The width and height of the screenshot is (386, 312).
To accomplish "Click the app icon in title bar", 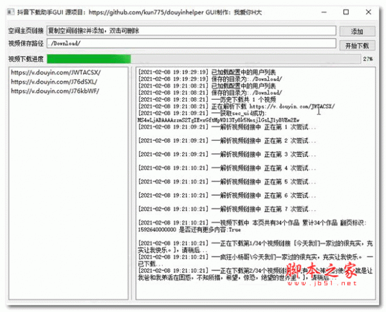I will [x=10, y=12].
